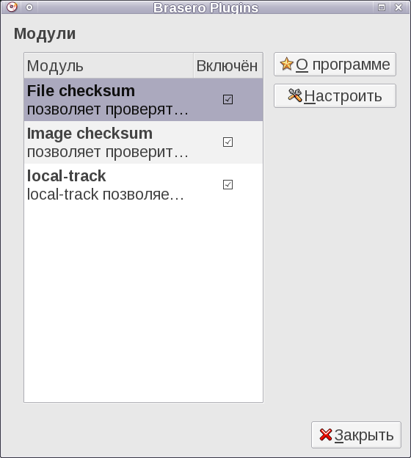This screenshot has width=411, height=458.
Task: Click the star icon on О программе
Action: (286, 65)
